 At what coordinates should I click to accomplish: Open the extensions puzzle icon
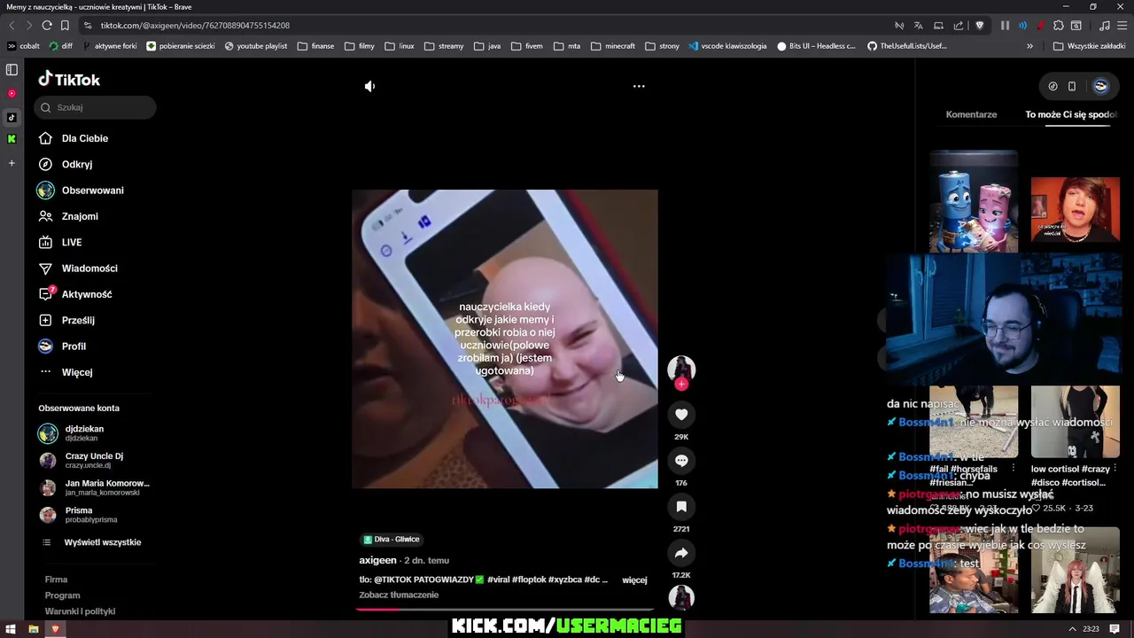(x=1059, y=26)
